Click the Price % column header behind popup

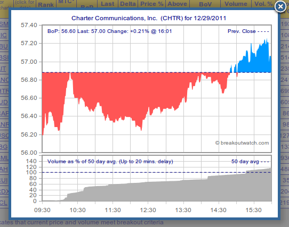tap(152, 4)
